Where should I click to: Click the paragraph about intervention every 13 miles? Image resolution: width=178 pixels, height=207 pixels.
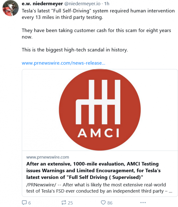[98, 14]
